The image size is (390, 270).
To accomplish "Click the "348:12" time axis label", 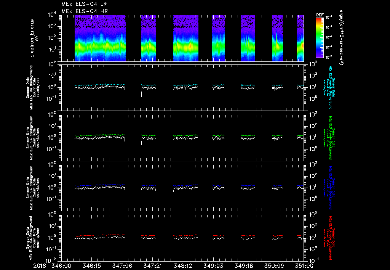I will (x=182, y=266).
